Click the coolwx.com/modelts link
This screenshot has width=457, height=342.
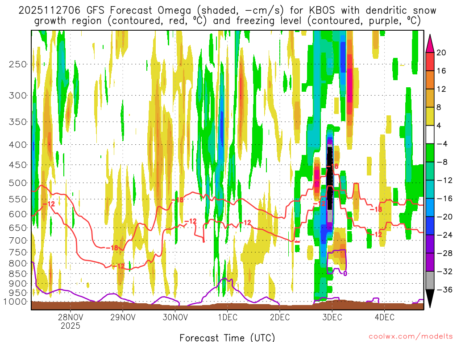click(x=411, y=337)
